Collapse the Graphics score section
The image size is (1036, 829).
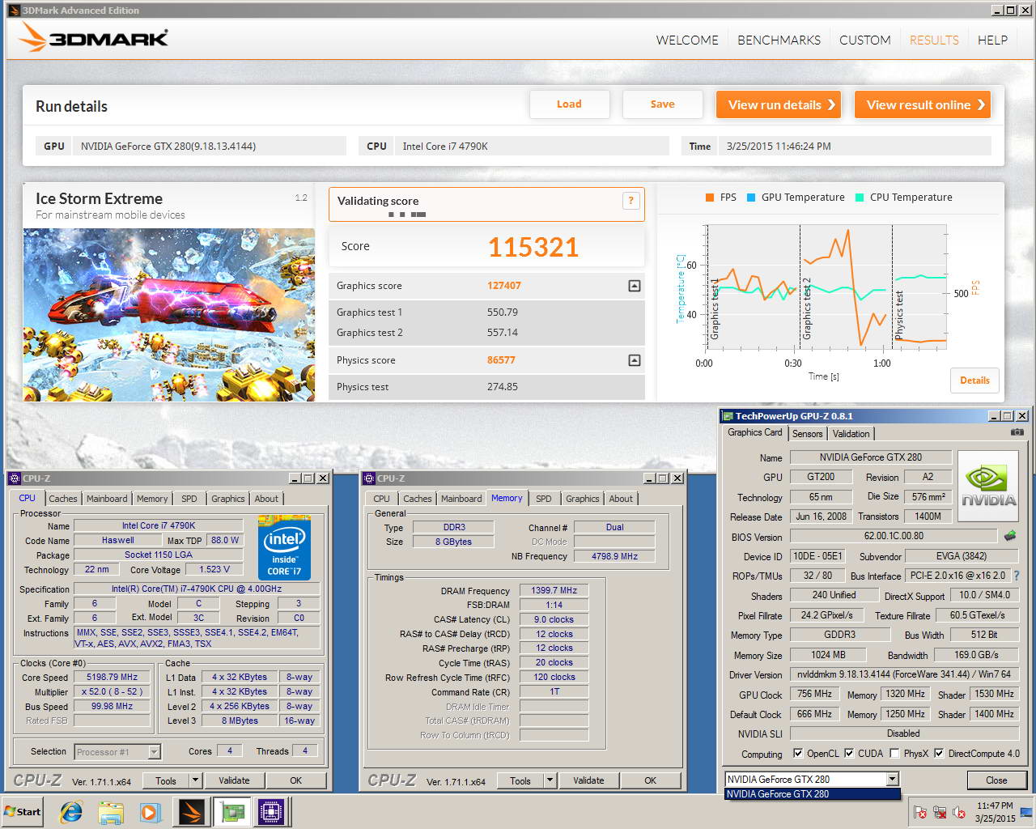tap(635, 286)
